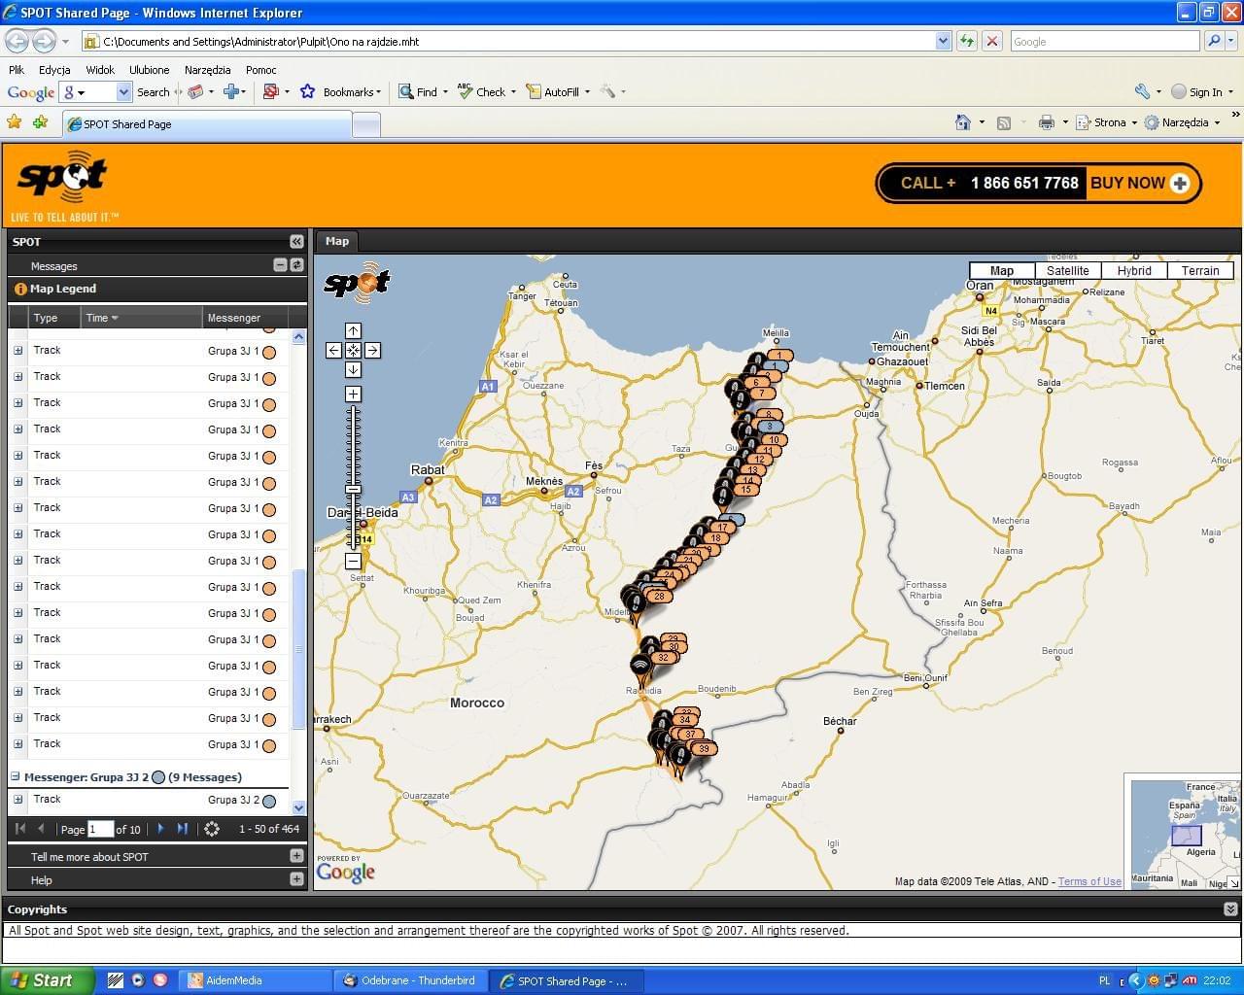Image resolution: width=1244 pixels, height=995 pixels.
Task: Open the Widok menu
Action: (x=100, y=70)
